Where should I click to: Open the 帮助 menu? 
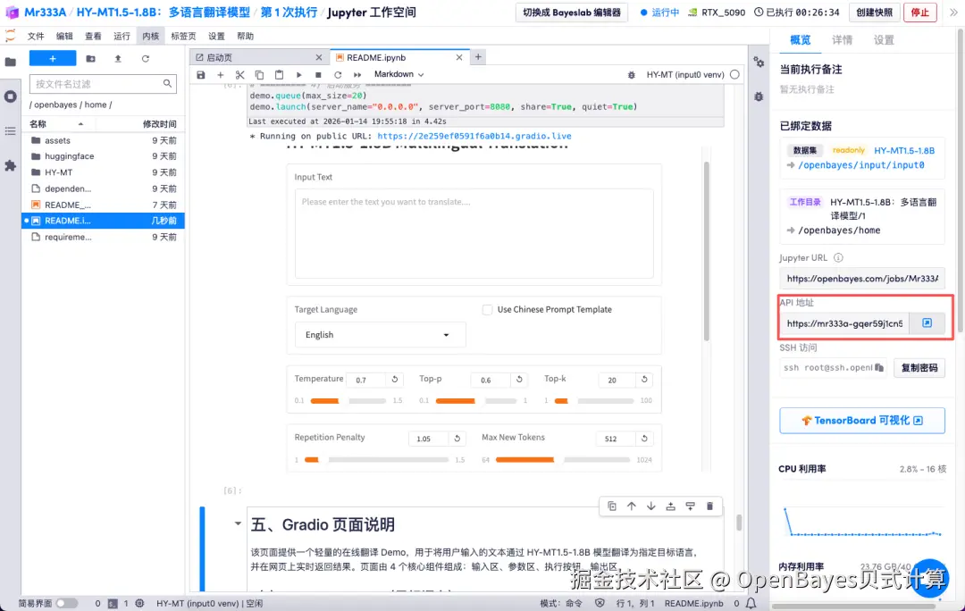click(x=245, y=37)
